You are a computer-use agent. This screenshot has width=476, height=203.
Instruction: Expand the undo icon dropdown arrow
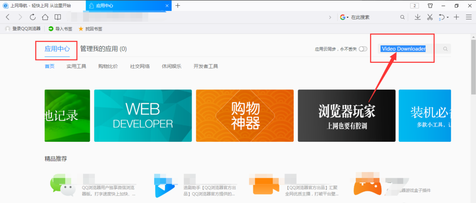pyautogui.click(x=447, y=18)
